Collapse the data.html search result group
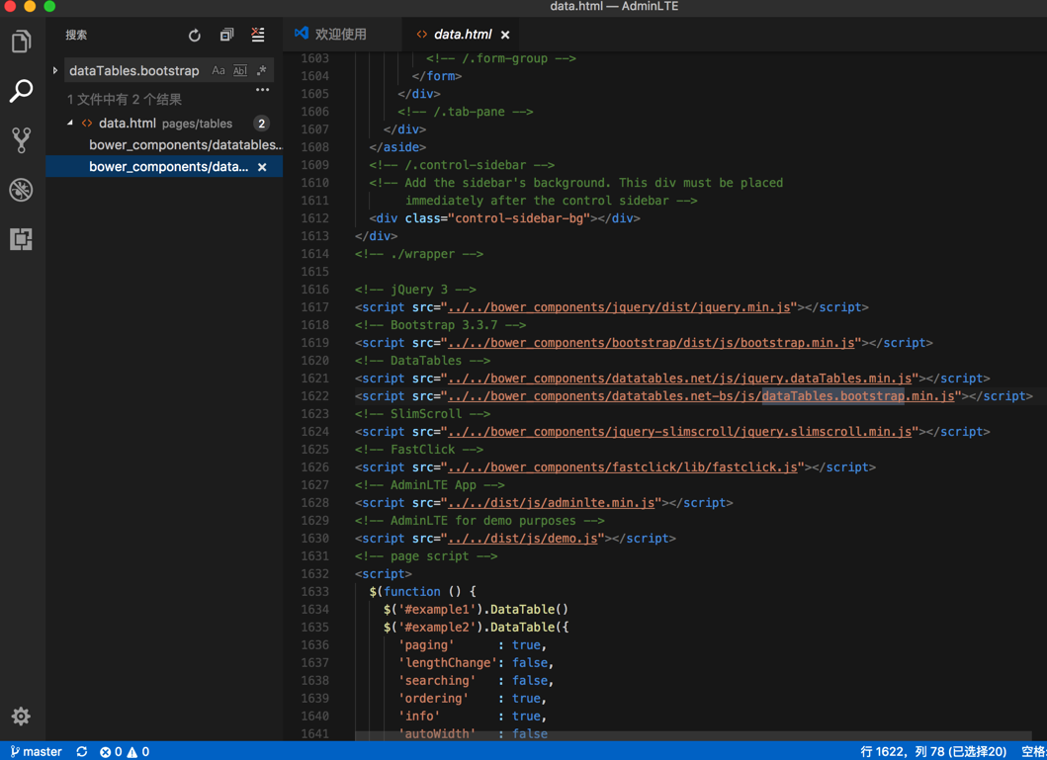Viewport: 1047px width, 760px height. pos(70,124)
